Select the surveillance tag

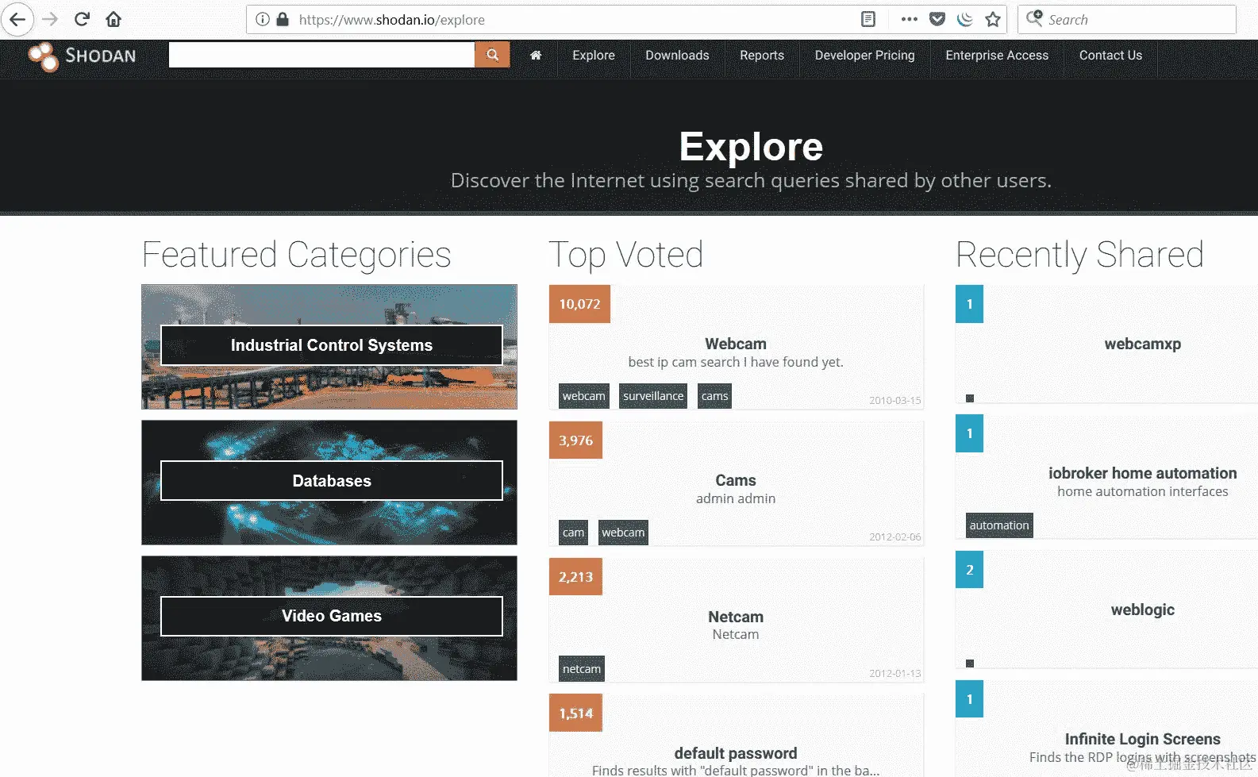tap(653, 396)
